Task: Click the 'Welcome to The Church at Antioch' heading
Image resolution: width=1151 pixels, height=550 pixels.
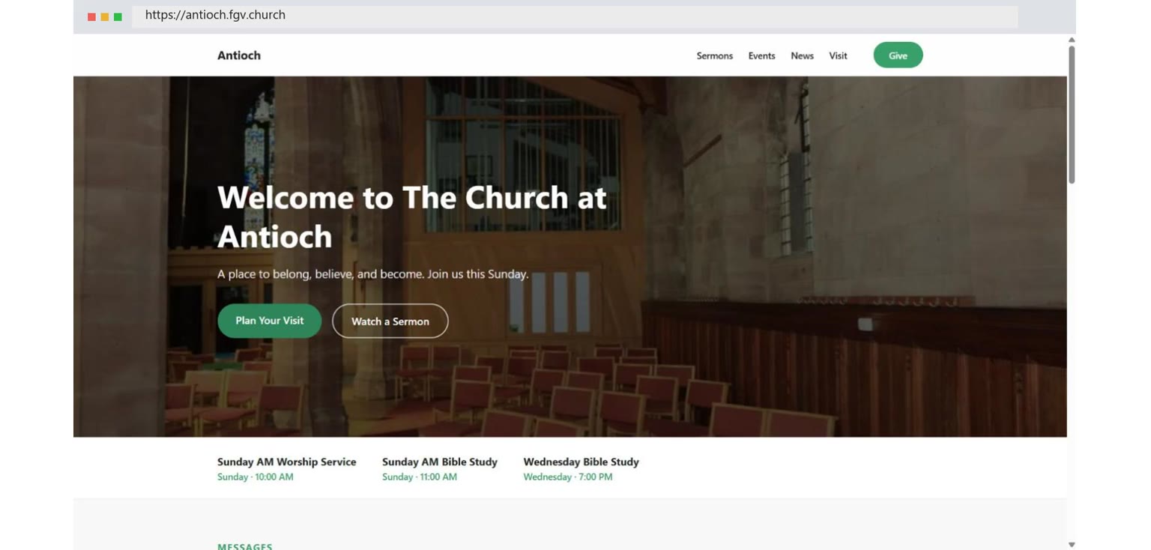Action: pos(411,217)
